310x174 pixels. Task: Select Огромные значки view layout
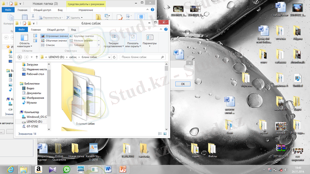pos(55,36)
